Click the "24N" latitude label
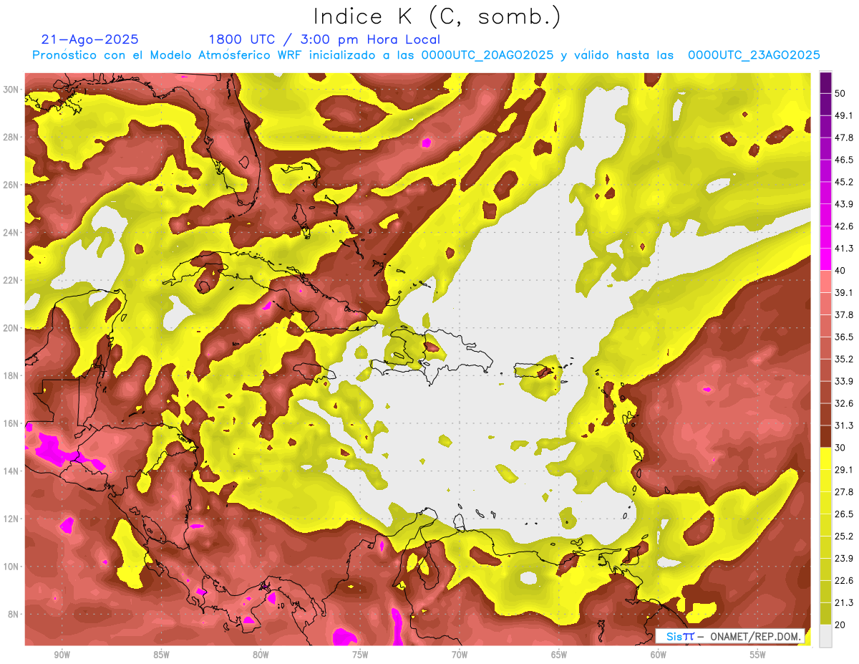The width and height of the screenshot is (859, 664). coord(12,233)
